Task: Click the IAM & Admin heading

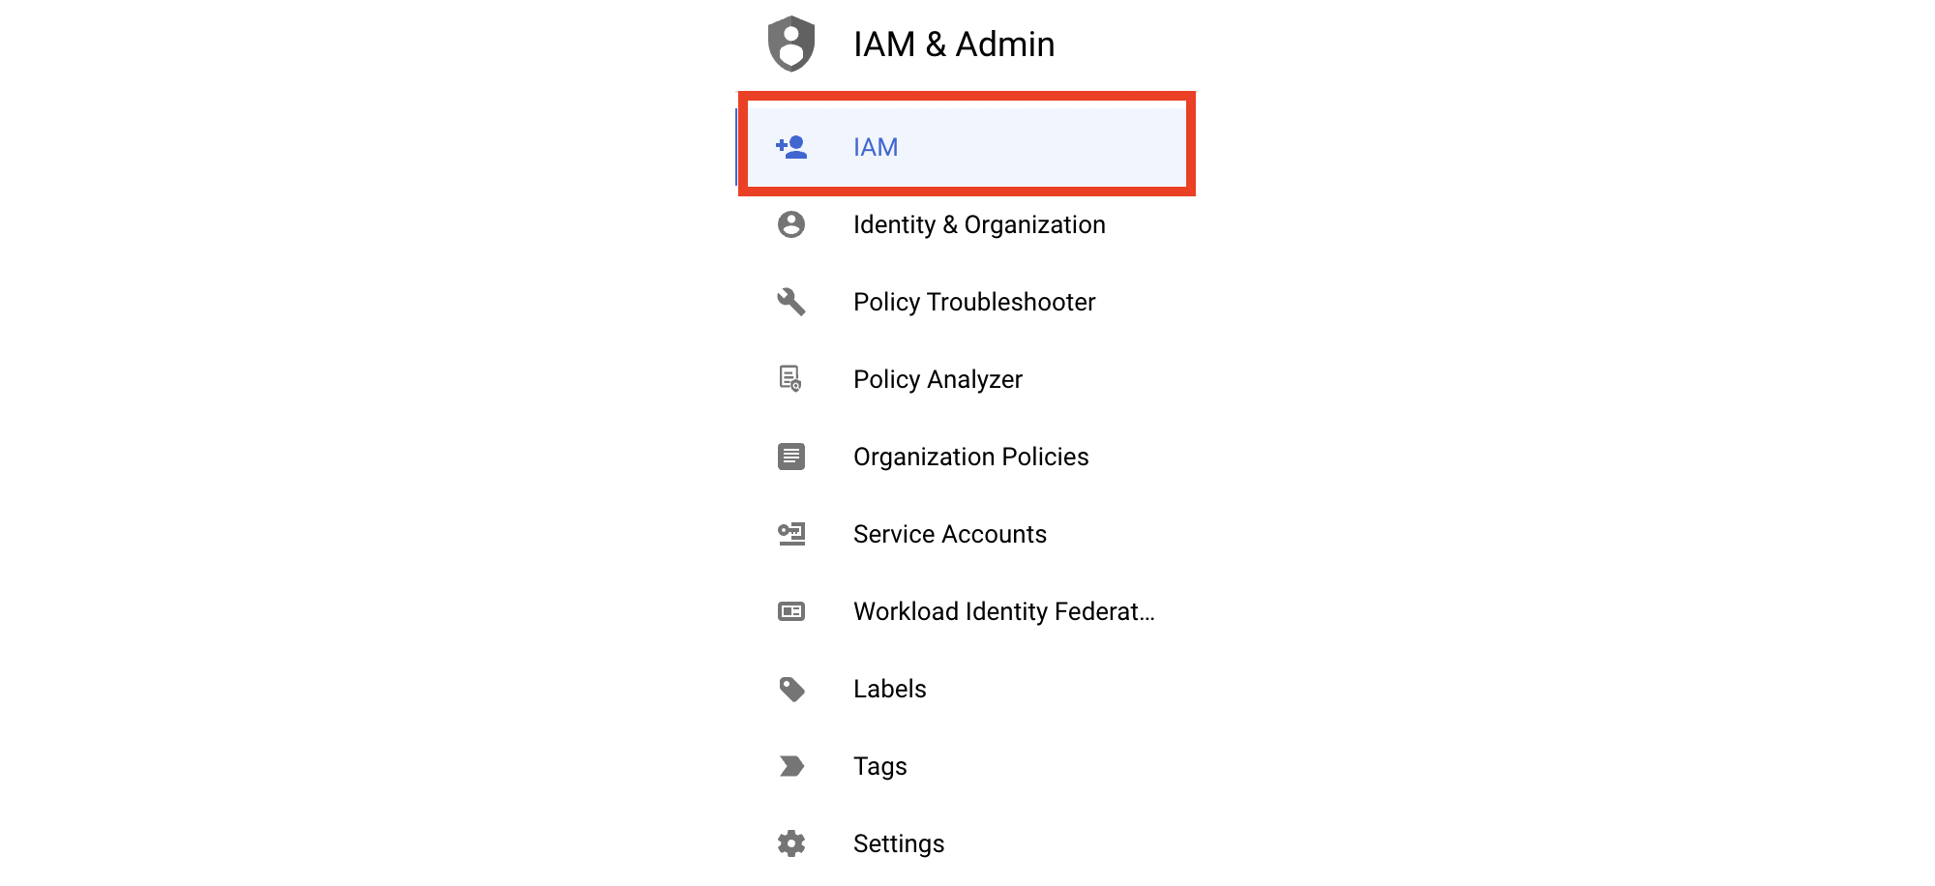Action: point(954,44)
